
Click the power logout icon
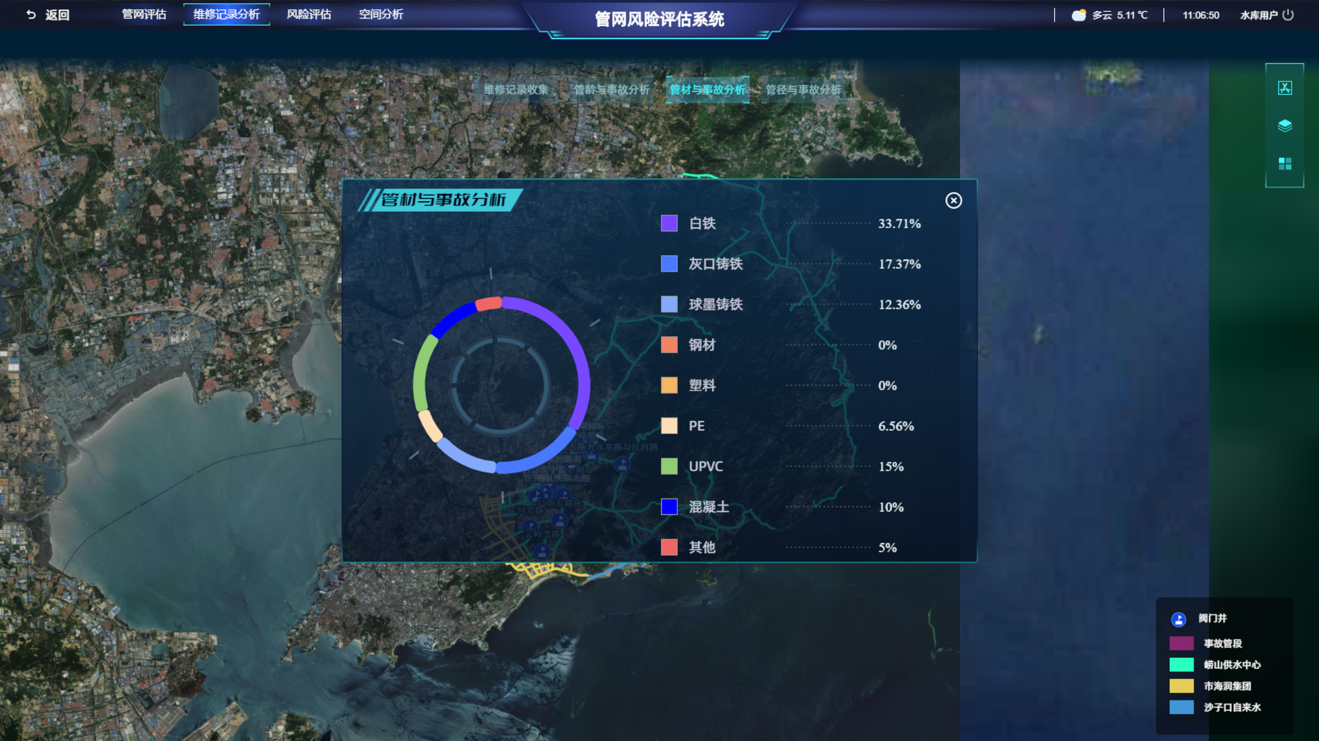(1288, 15)
